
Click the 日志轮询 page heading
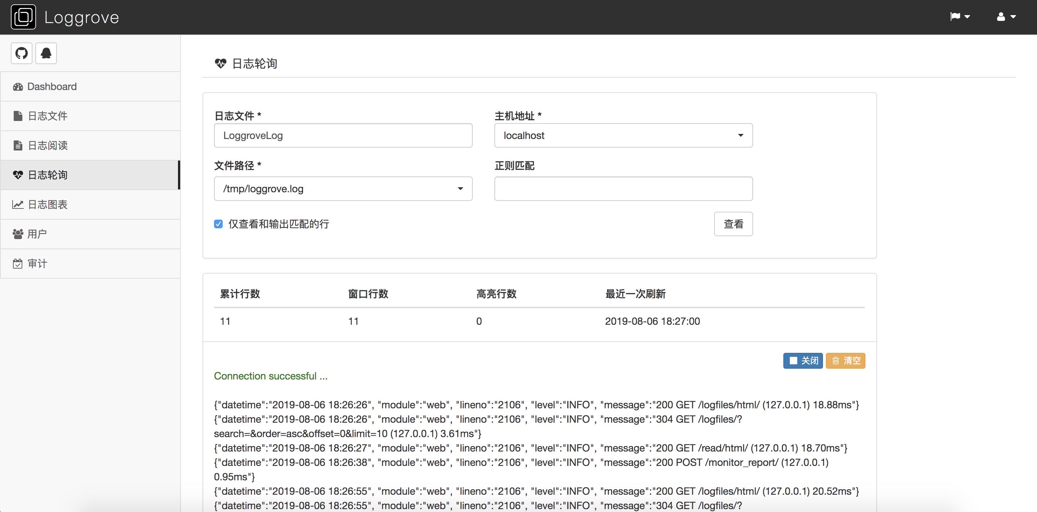[x=254, y=63]
